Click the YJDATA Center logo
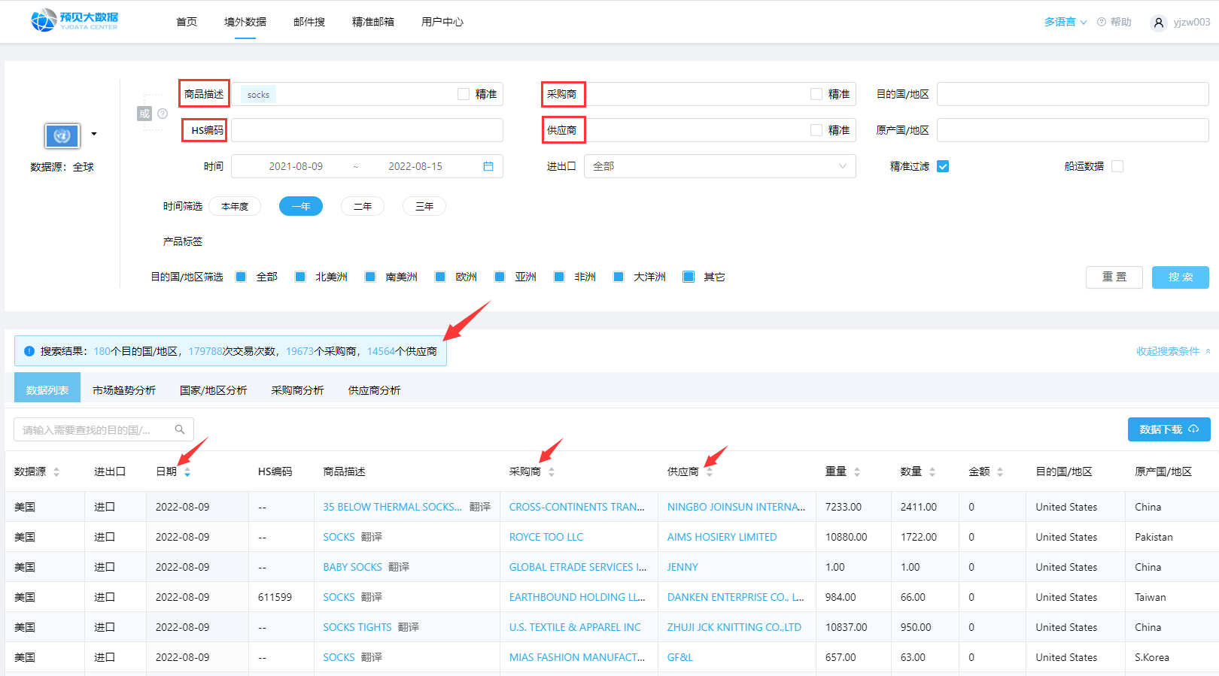The image size is (1219, 676). pos(74,20)
